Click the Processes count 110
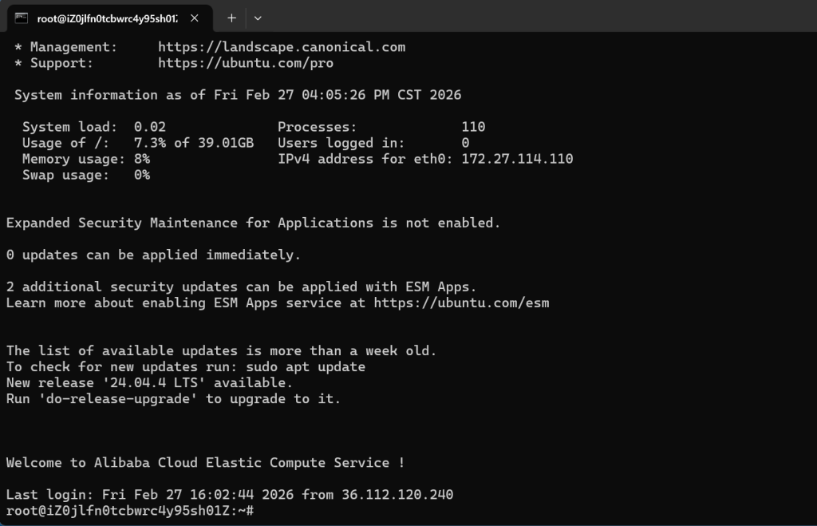The image size is (817, 526). point(473,127)
